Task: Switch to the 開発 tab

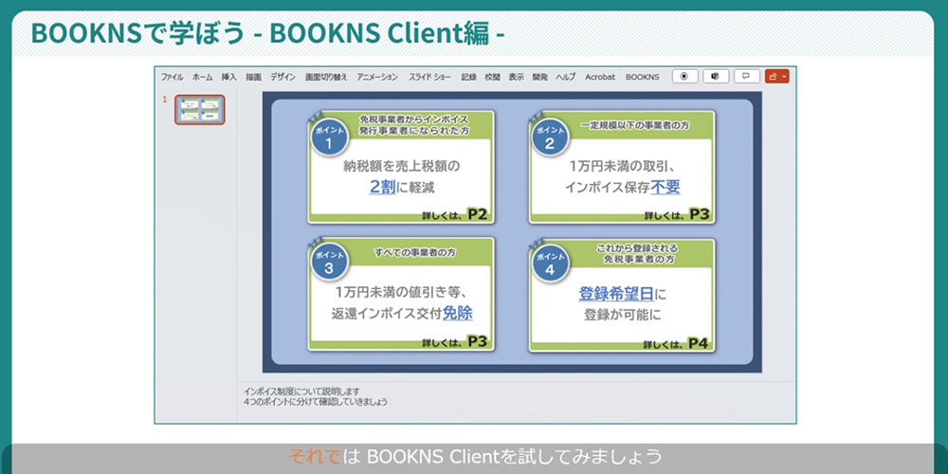Action: click(x=540, y=78)
